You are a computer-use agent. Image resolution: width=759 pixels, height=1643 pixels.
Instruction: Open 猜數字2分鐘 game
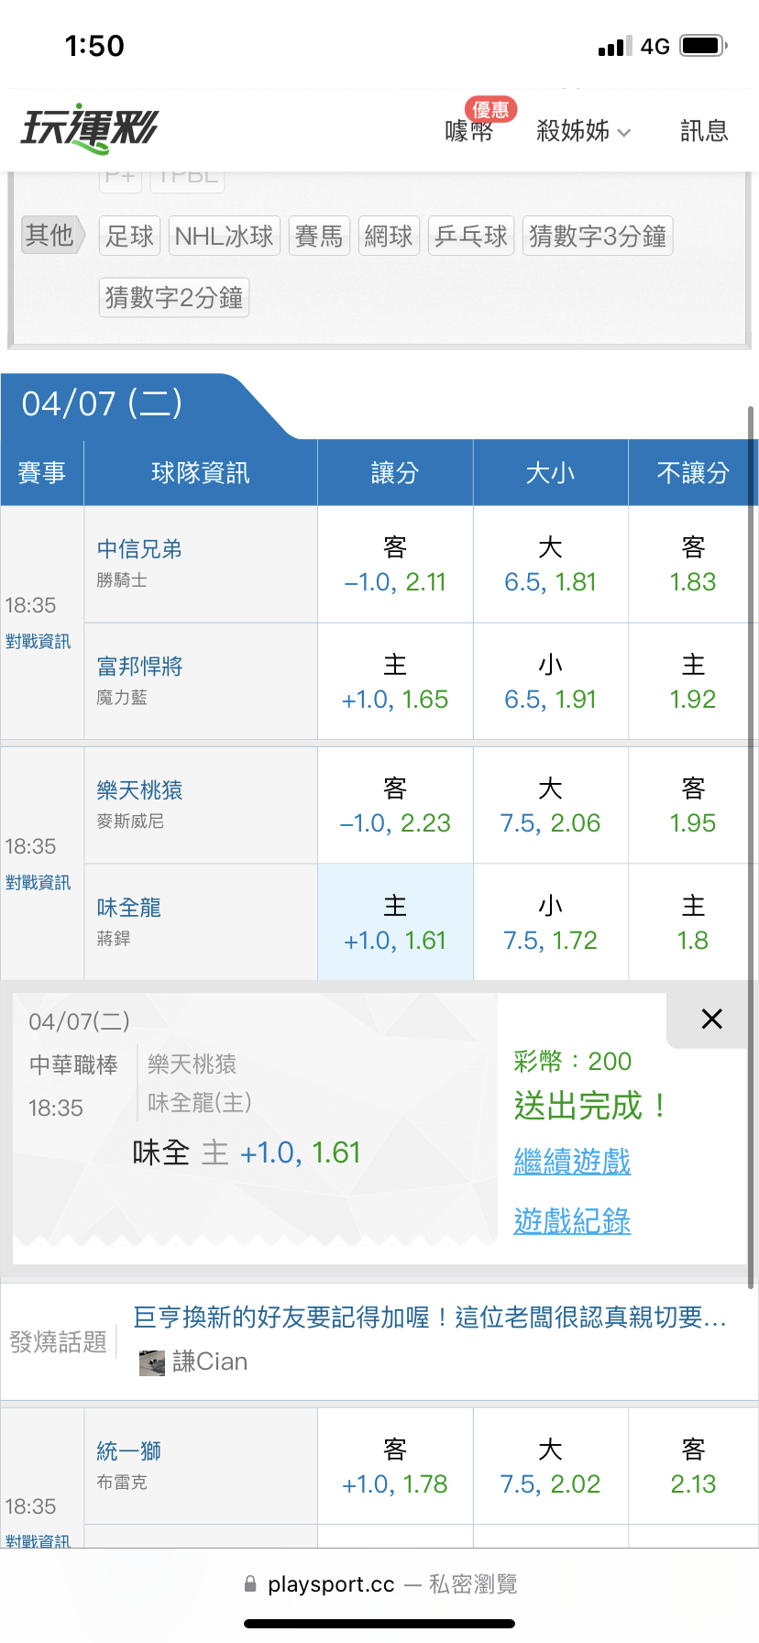tap(174, 297)
